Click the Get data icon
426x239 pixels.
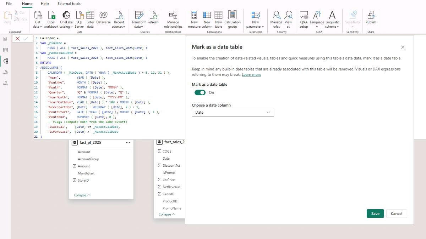coord(38,15)
